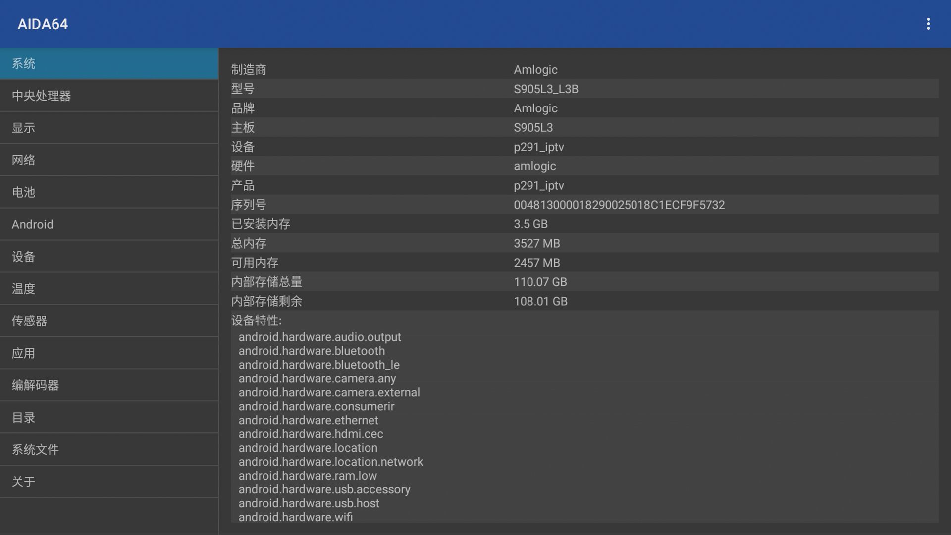The height and width of the screenshot is (535, 951).
Task: Open the 电池 section
Action: click(x=109, y=192)
